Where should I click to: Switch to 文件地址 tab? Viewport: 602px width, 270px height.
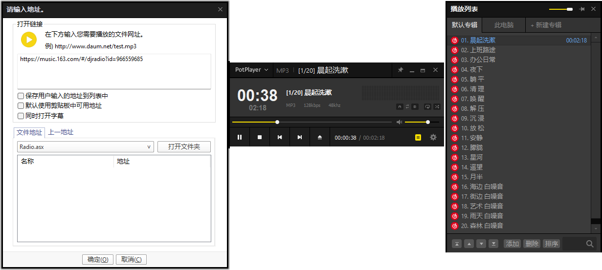point(29,132)
